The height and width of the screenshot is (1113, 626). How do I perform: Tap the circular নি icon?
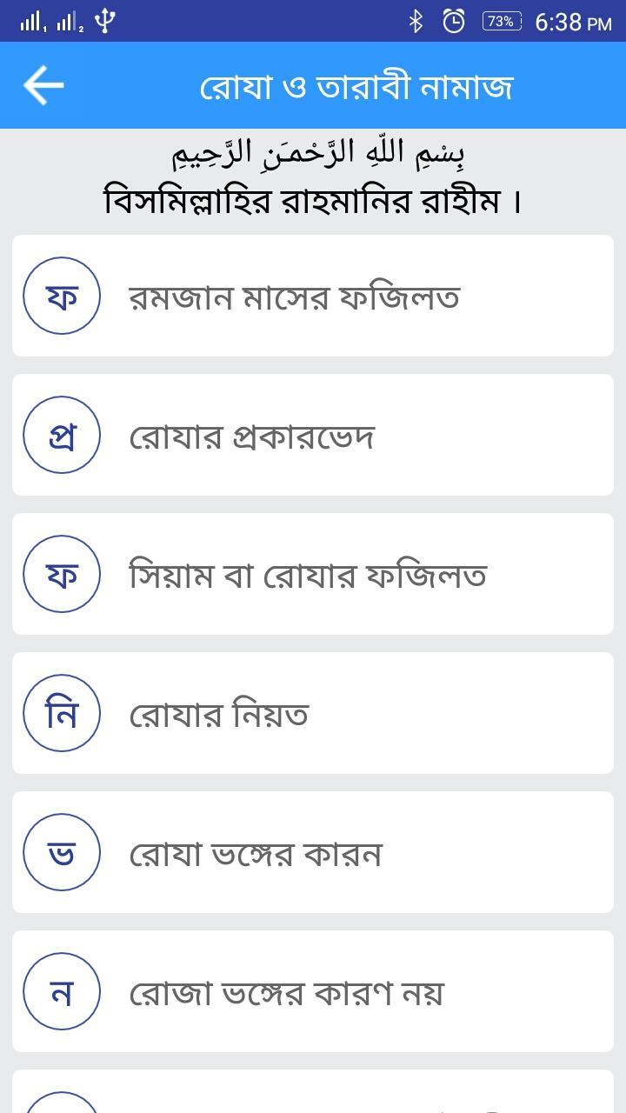[62, 713]
